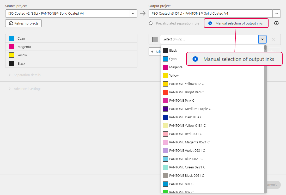
Task: Select PANTONE Pink C ink
Action: tap(213, 101)
